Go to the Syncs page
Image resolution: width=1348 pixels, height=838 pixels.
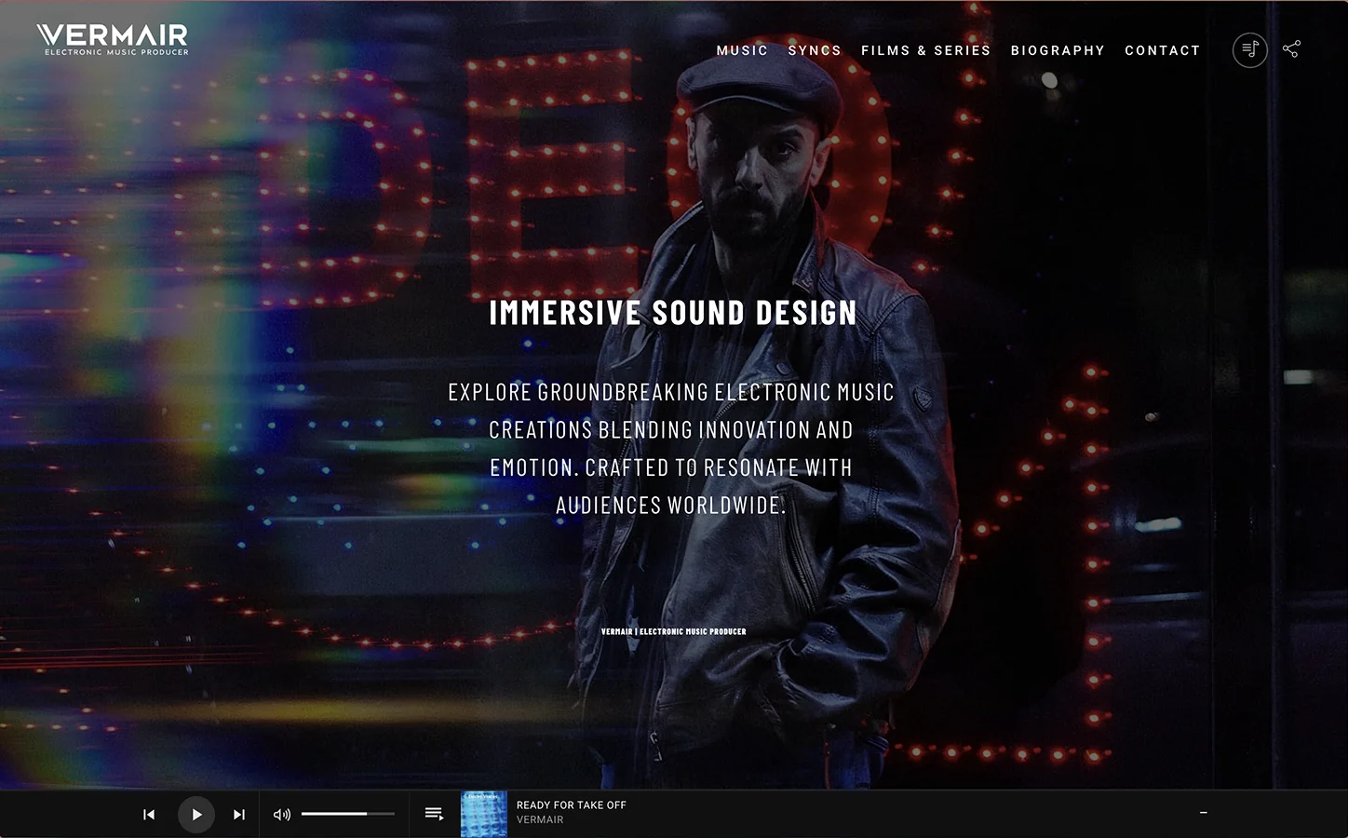click(815, 50)
